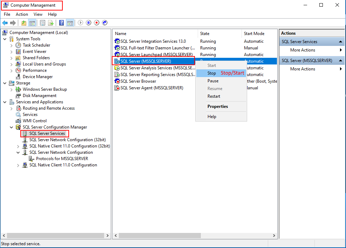Click the SQL Server Agent service icon

[117, 88]
